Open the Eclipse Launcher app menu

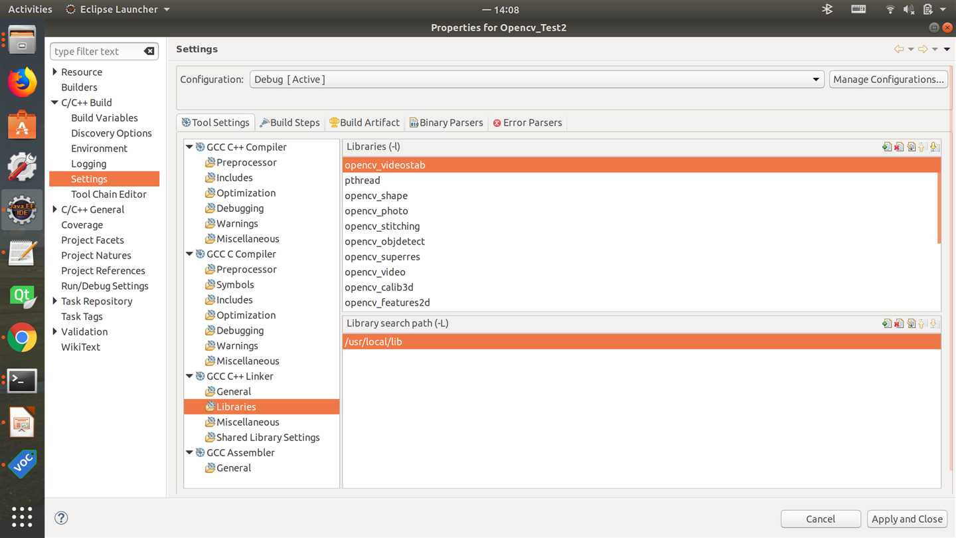click(x=118, y=9)
